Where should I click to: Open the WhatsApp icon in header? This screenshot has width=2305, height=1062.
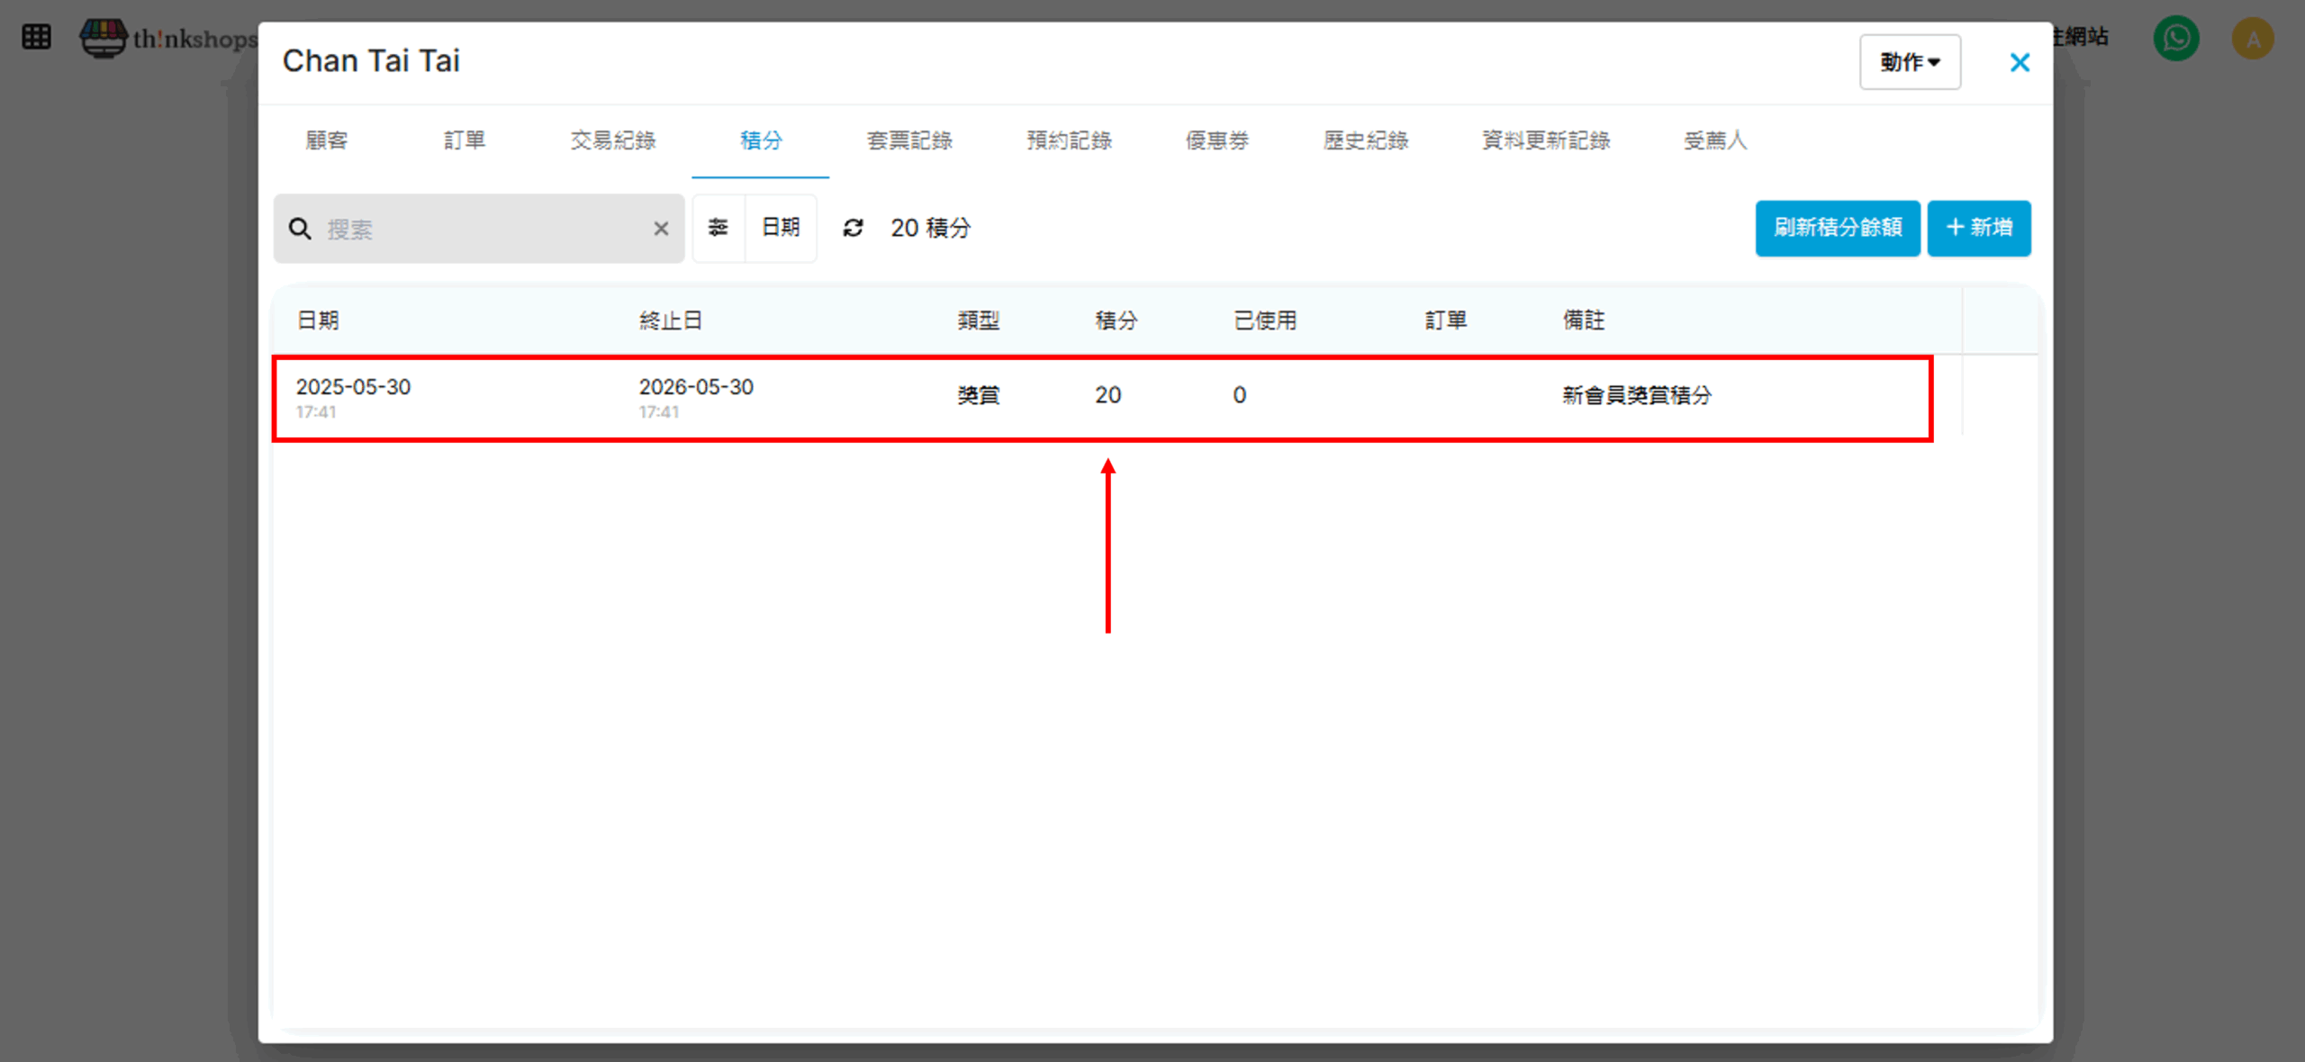point(2176,39)
